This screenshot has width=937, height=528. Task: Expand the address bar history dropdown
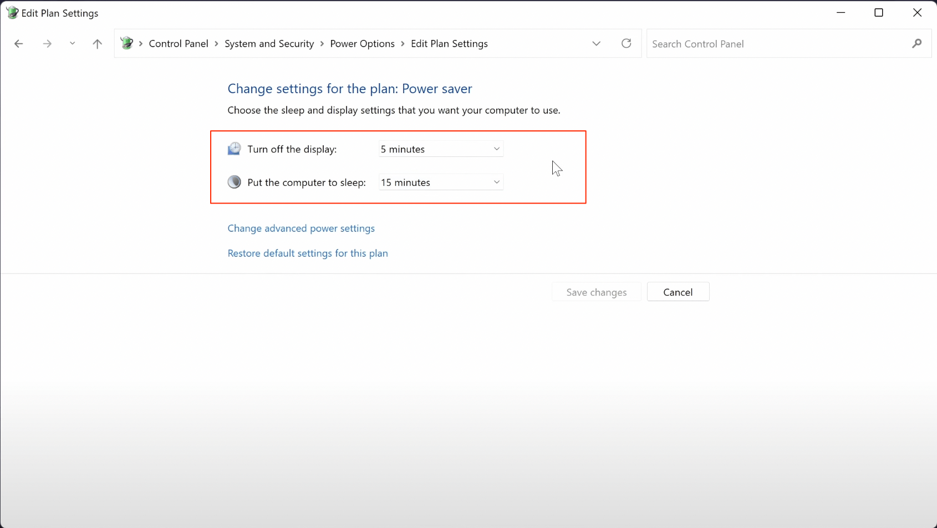click(x=597, y=44)
